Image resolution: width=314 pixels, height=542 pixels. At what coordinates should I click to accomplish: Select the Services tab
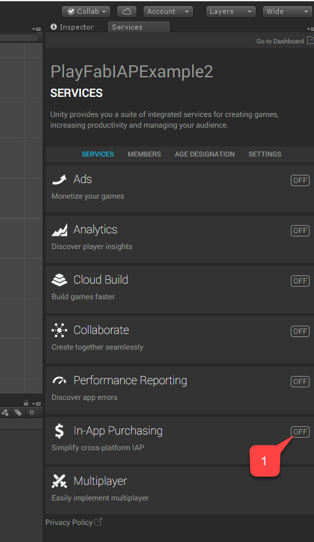[x=138, y=27]
